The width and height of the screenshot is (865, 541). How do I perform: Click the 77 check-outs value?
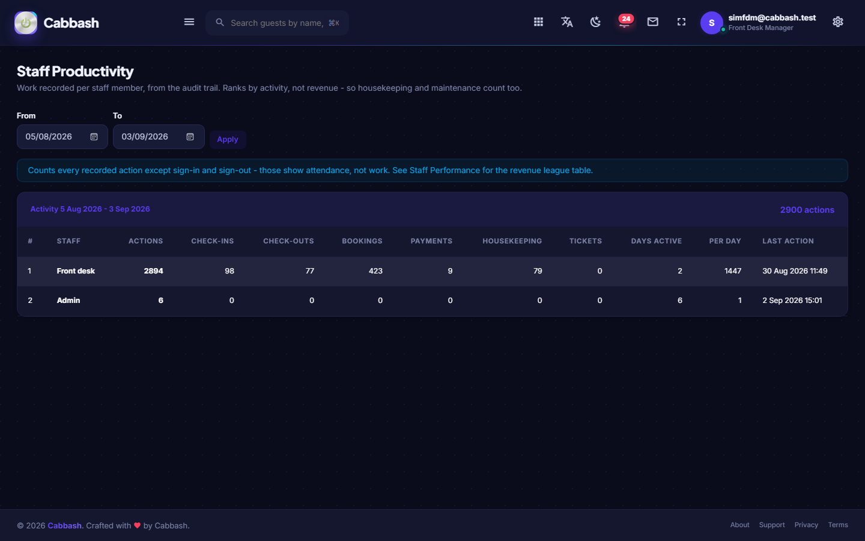[310, 271]
